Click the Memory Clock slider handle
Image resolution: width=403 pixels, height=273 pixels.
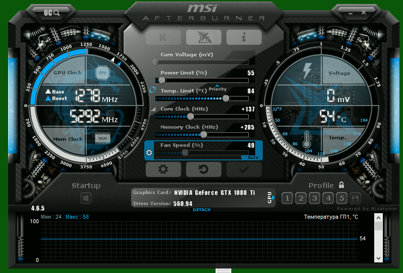click(203, 134)
